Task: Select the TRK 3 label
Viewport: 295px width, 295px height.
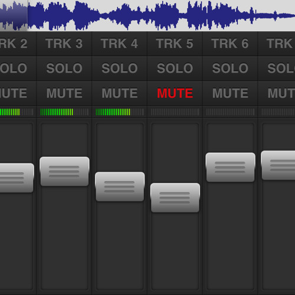Action: (x=64, y=44)
